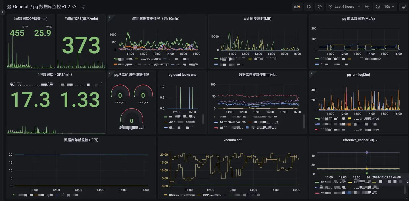Click the Add panel icon
Image resolution: width=409 pixels, height=201 pixels.
click(297, 7)
